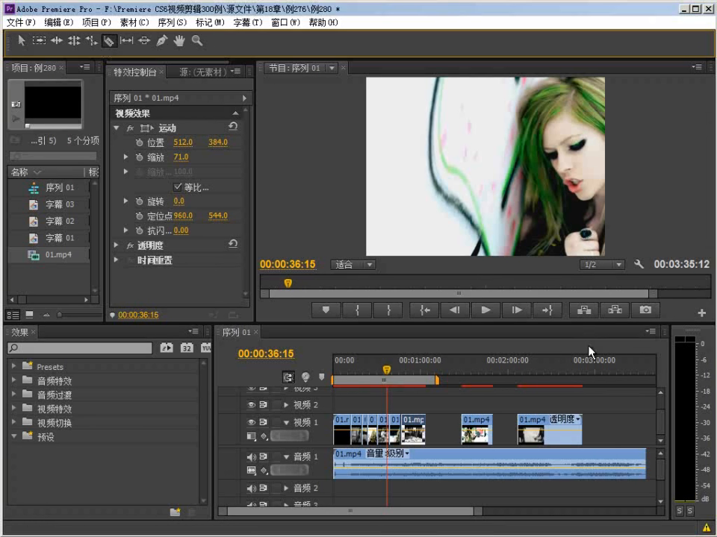
Task: Expand the Presets effects folder
Action: point(13,366)
